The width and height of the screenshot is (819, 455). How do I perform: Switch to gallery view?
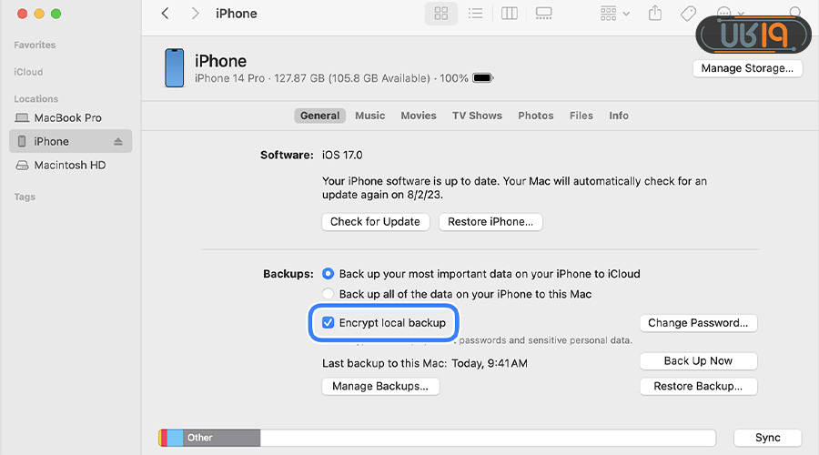click(544, 14)
